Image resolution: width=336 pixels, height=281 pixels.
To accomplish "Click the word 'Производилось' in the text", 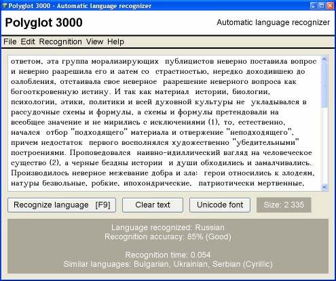I will pyautogui.click(x=40, y=173).
